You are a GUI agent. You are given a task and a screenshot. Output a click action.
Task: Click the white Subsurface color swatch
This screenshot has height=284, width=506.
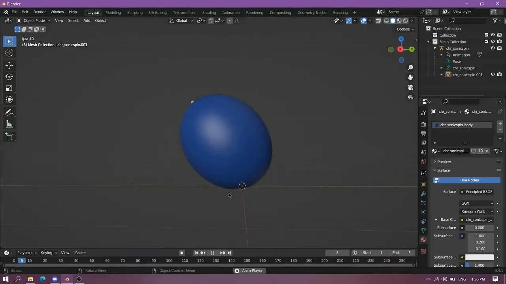[480, 257]
